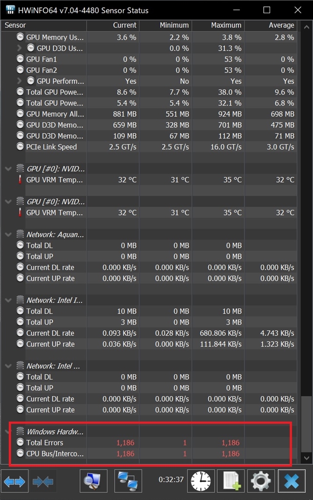Viewport: 313px width, 500px height.
Task: Select the first GPU VRM Temperature row
Action: coord(55,180)
